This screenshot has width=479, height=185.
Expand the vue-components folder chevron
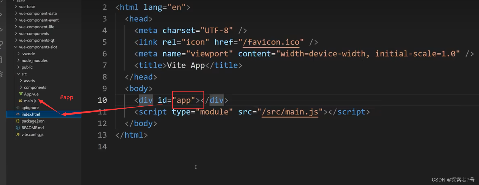point(16,33)
